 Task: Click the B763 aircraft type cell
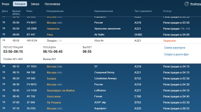click(x=138, y=103)
